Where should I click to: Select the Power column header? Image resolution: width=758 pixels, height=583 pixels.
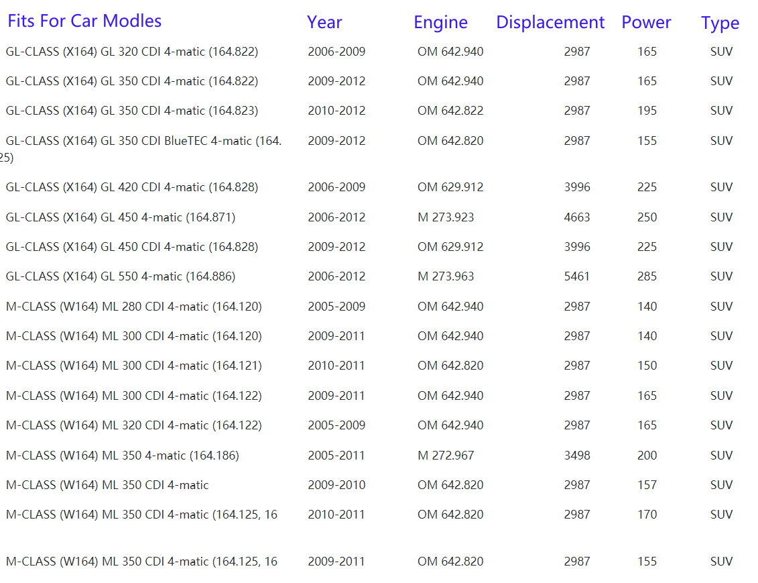coord(646,22)
